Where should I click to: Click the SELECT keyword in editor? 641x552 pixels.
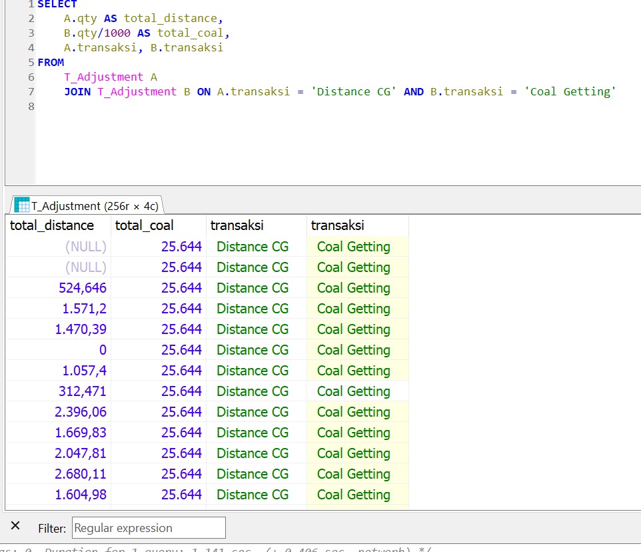click(57, 5)
